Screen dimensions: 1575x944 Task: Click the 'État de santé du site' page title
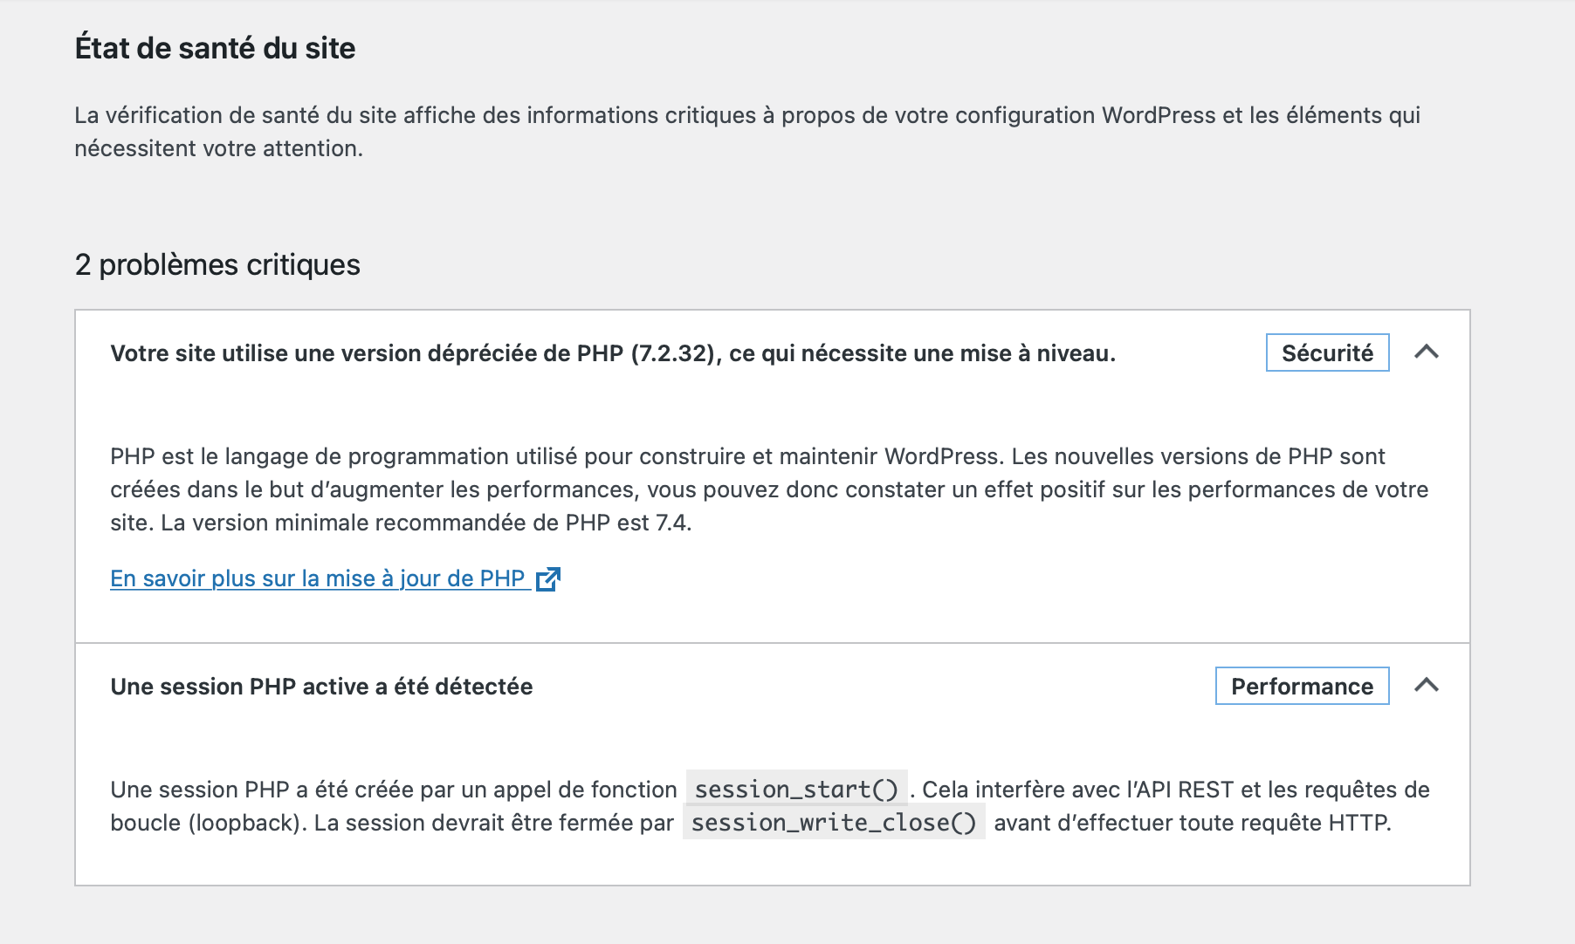click(215, 48)
